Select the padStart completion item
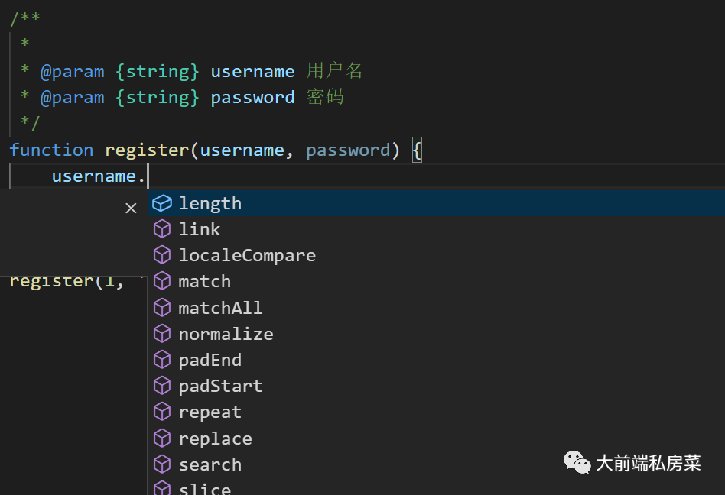Viewport: 725px width, 495px height. click(x=219, y=386)
